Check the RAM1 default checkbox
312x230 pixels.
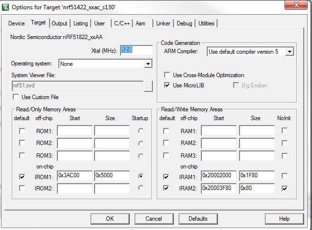point(166,131)
